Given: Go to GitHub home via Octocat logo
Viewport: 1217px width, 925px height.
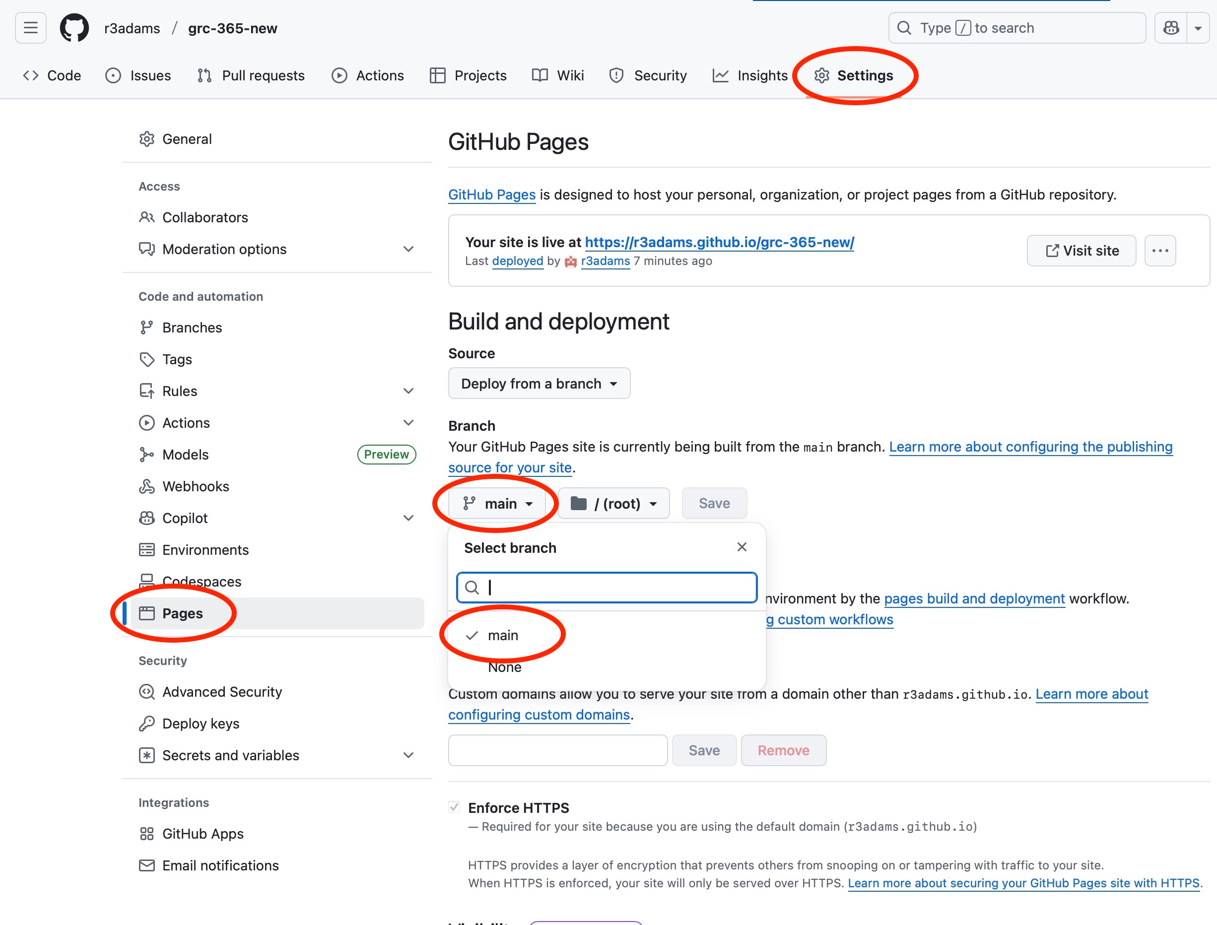Looking at the screenshot, I should click(74, 27).
